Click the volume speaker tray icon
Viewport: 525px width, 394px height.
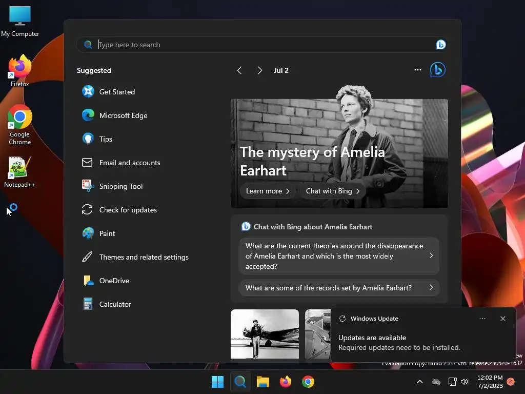(x=465, y=382)
